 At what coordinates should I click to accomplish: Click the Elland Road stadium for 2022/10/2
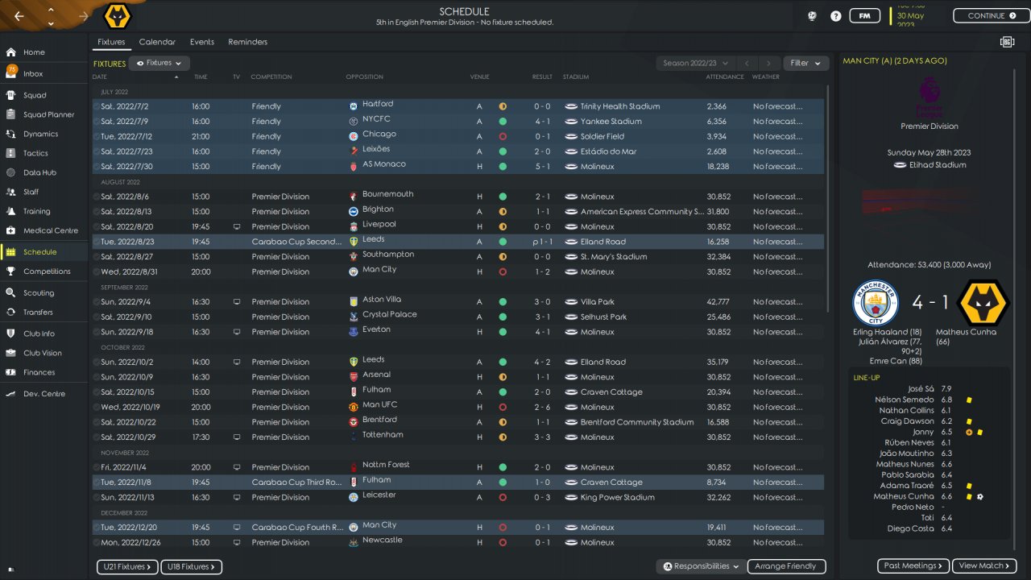[603, 362]
